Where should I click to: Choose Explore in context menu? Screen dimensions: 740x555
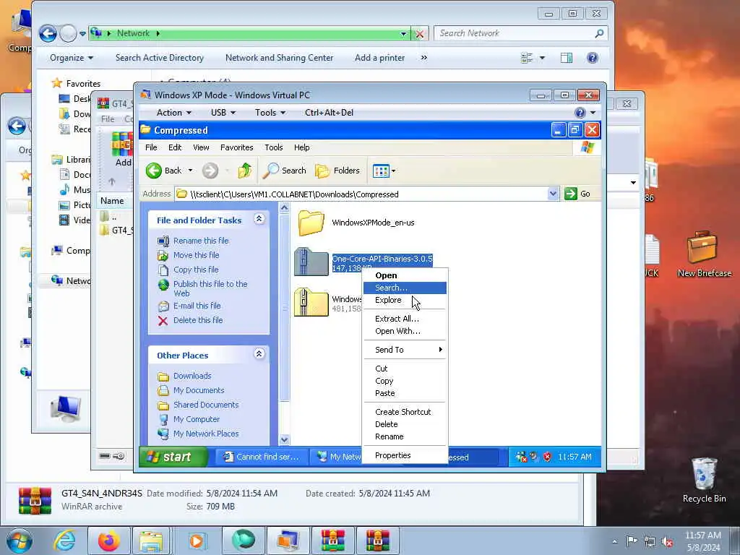pos(405,300)
